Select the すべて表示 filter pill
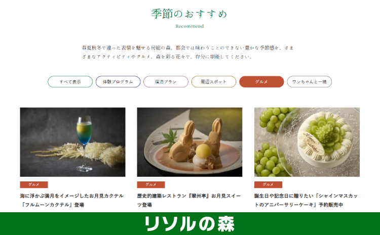This screenshot has width=380, height=235. pyautogui.click(x=70, y=82)
